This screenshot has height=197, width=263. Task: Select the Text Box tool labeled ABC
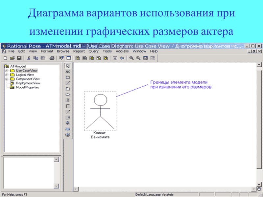click(x=68, y=72)
